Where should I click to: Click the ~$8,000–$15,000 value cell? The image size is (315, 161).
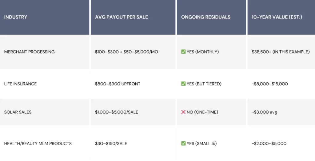point(270,84)
